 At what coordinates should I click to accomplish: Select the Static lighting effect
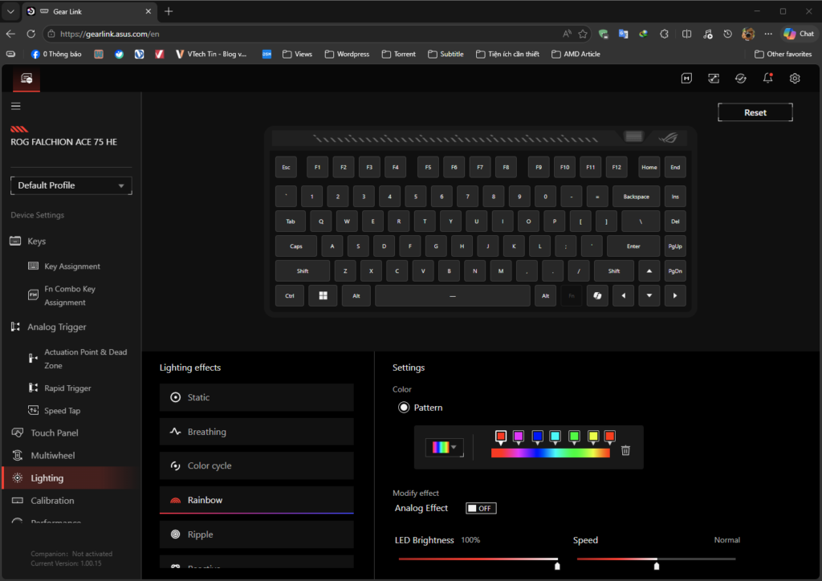coord(256,397)
